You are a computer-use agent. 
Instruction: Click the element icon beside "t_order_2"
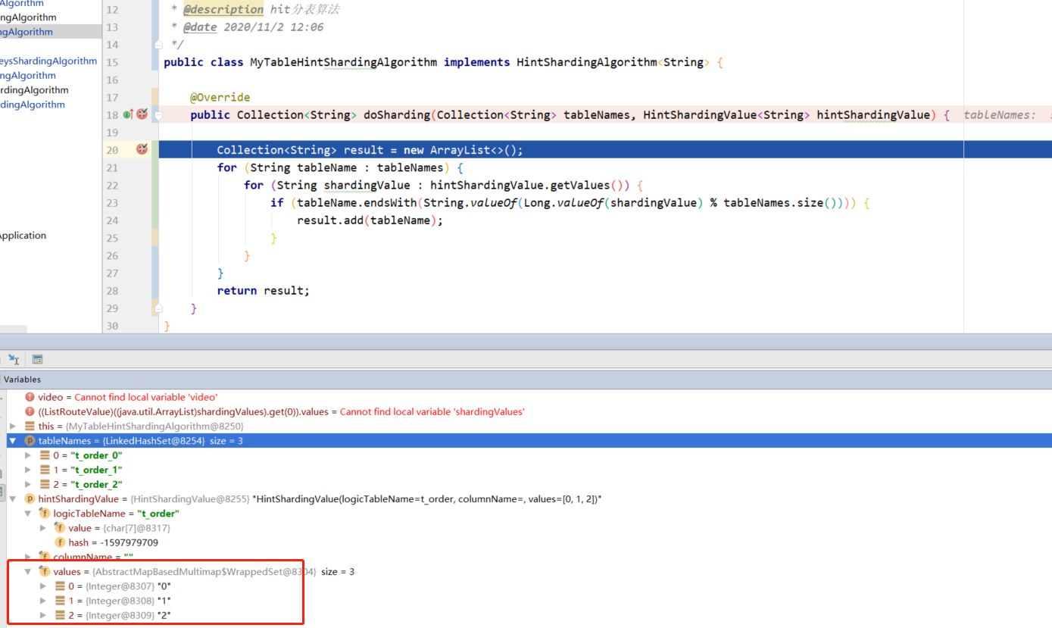tap(45, 484)
